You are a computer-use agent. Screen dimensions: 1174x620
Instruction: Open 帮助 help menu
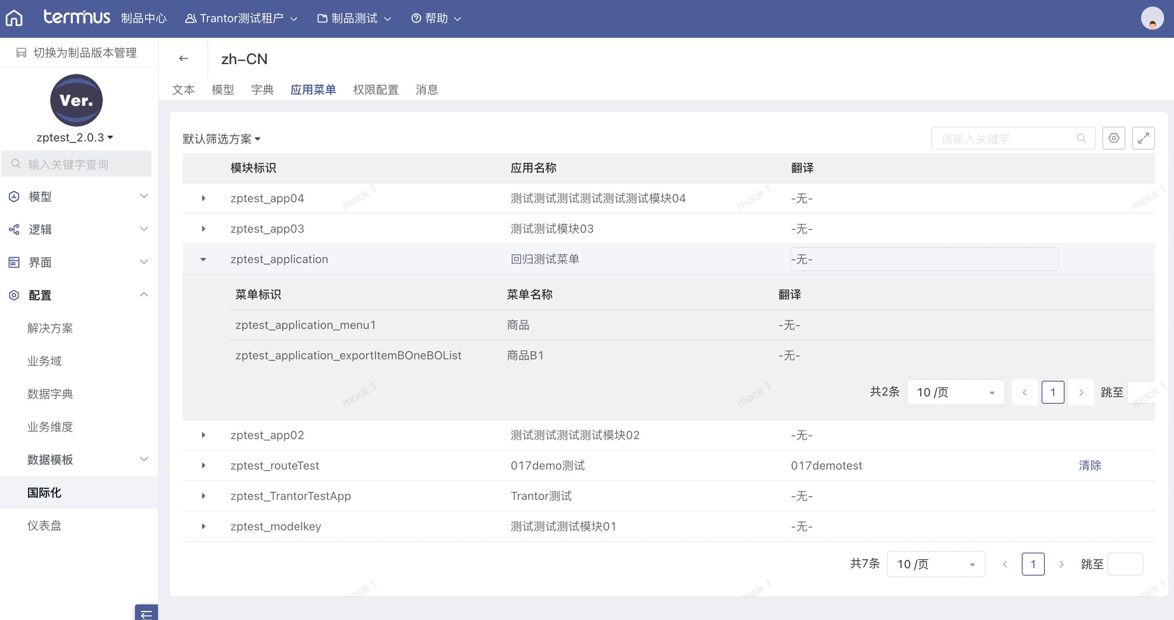[x=436, y=18]
